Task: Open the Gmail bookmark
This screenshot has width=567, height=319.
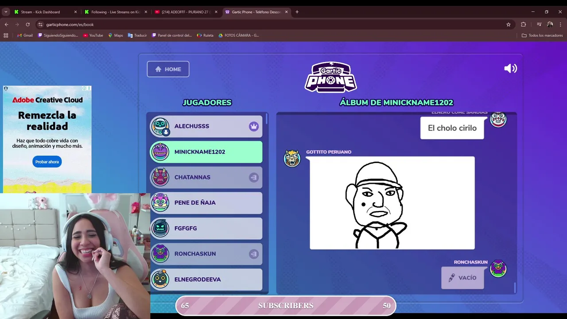Action: pyautogui.click(x=25, y=35)
